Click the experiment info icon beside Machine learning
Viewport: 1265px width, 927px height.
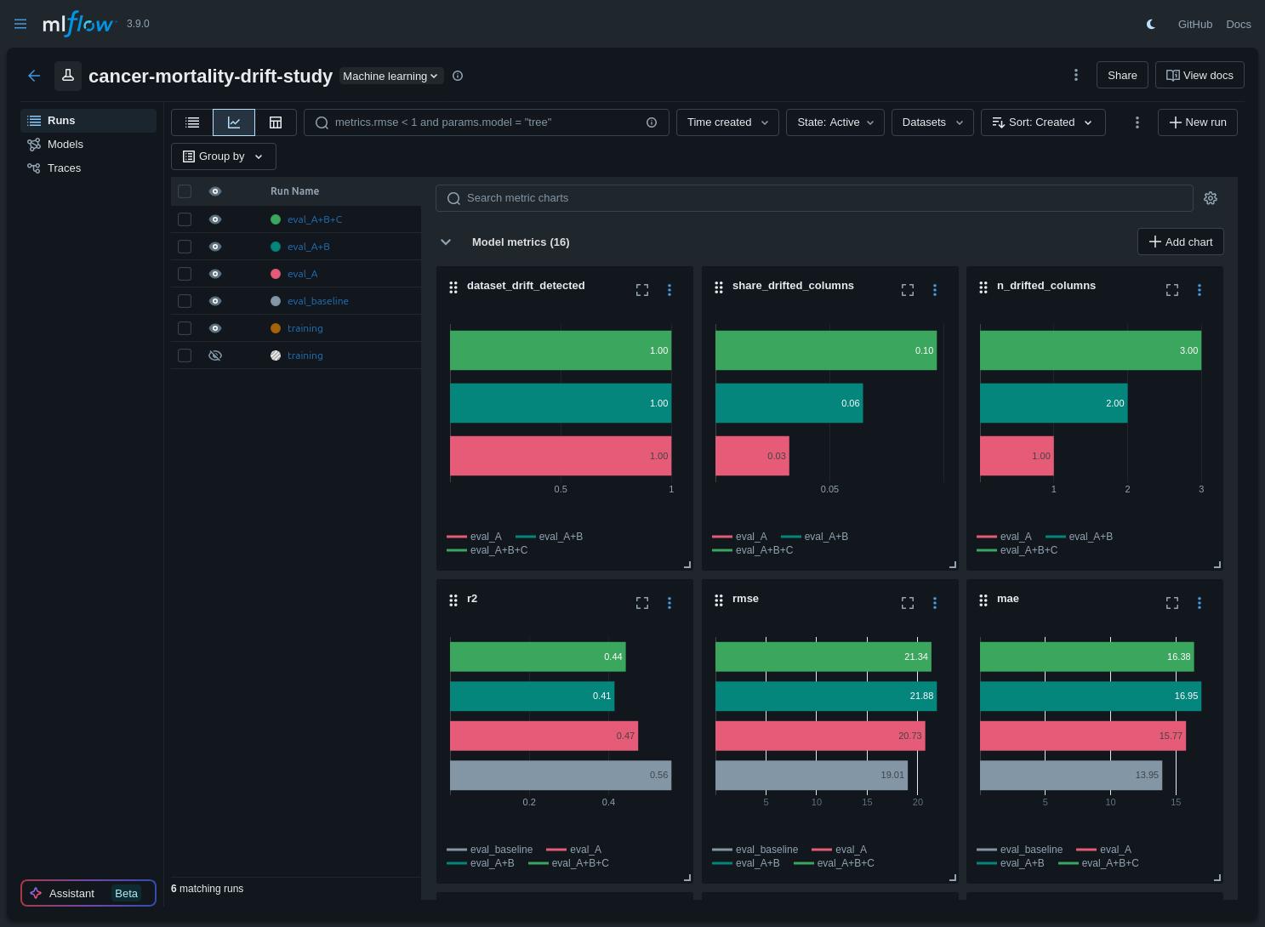pos(458,76)
